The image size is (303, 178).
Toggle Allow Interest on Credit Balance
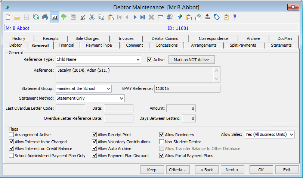pos(12,149)
